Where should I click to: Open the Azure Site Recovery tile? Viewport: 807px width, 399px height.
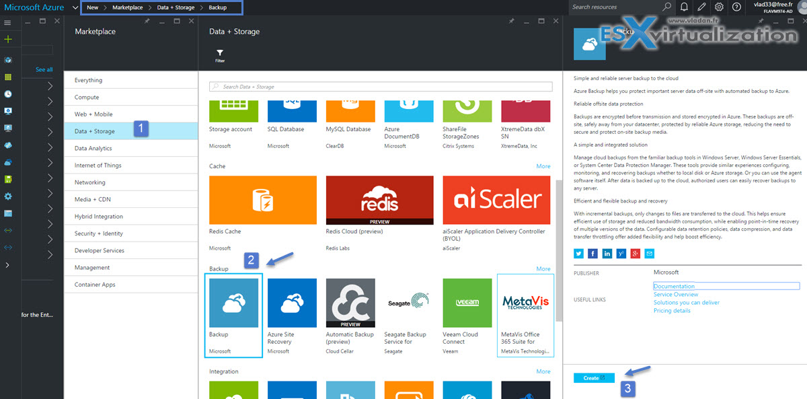click(x=292, y=316)
